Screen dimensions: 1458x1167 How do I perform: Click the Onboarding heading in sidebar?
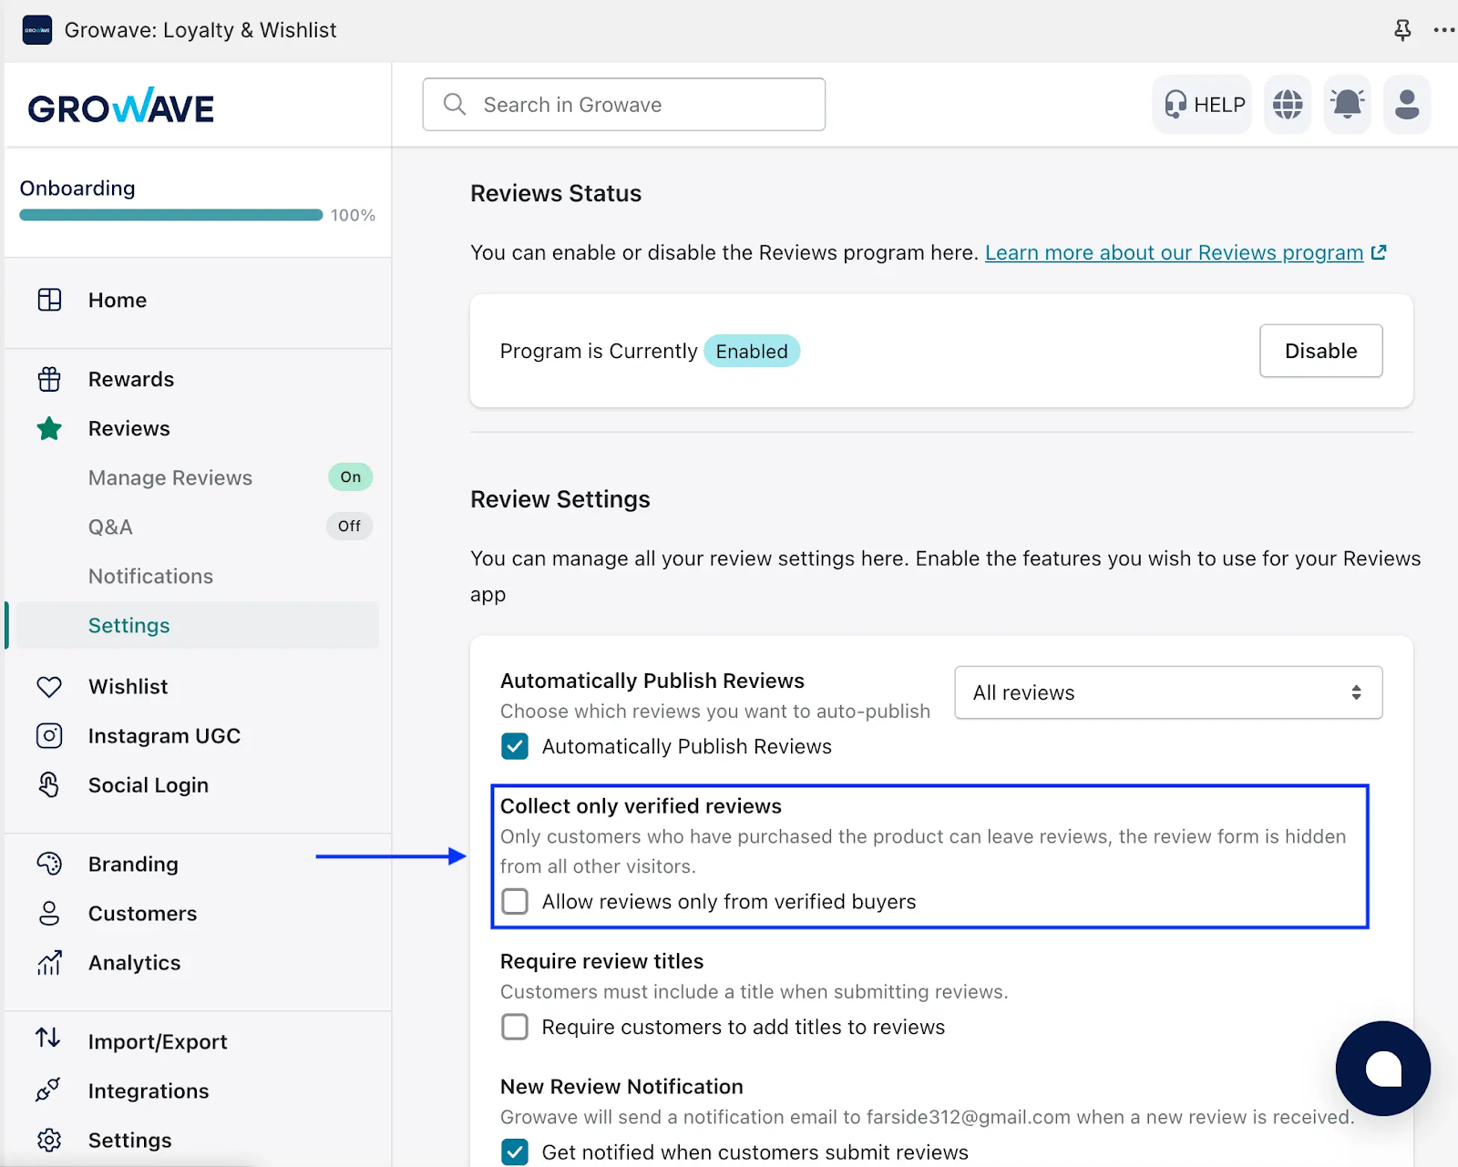click(x=77, y=188)
